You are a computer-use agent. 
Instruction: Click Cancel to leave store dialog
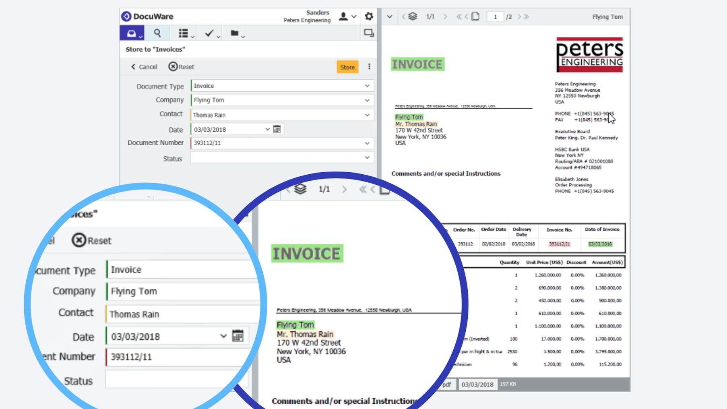[144, 67]
